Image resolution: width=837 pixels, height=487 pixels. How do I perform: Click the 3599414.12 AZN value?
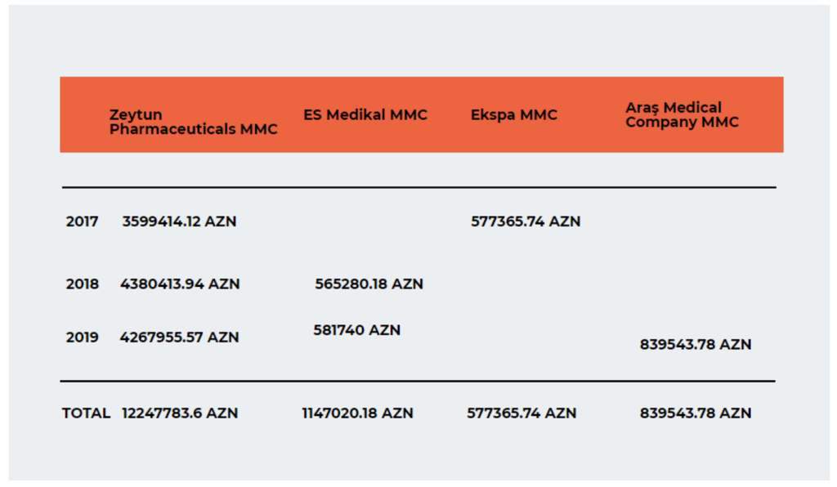(179, 221)
